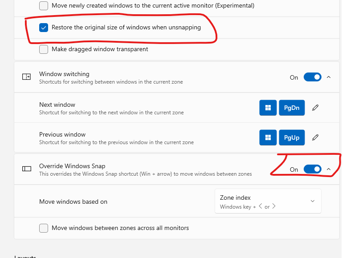Turn off the Override Windows Snap toggle

tap(312, 169)
